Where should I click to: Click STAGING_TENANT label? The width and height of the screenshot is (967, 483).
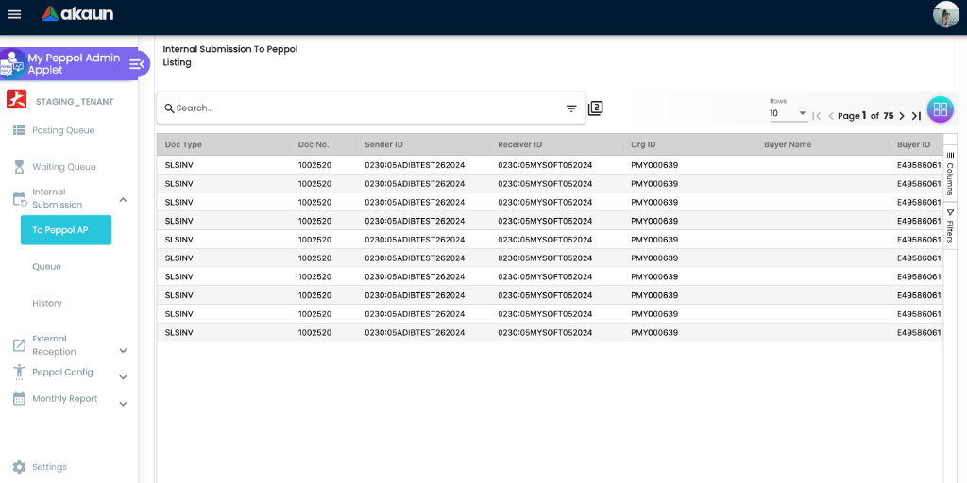[x=75, y=102]
